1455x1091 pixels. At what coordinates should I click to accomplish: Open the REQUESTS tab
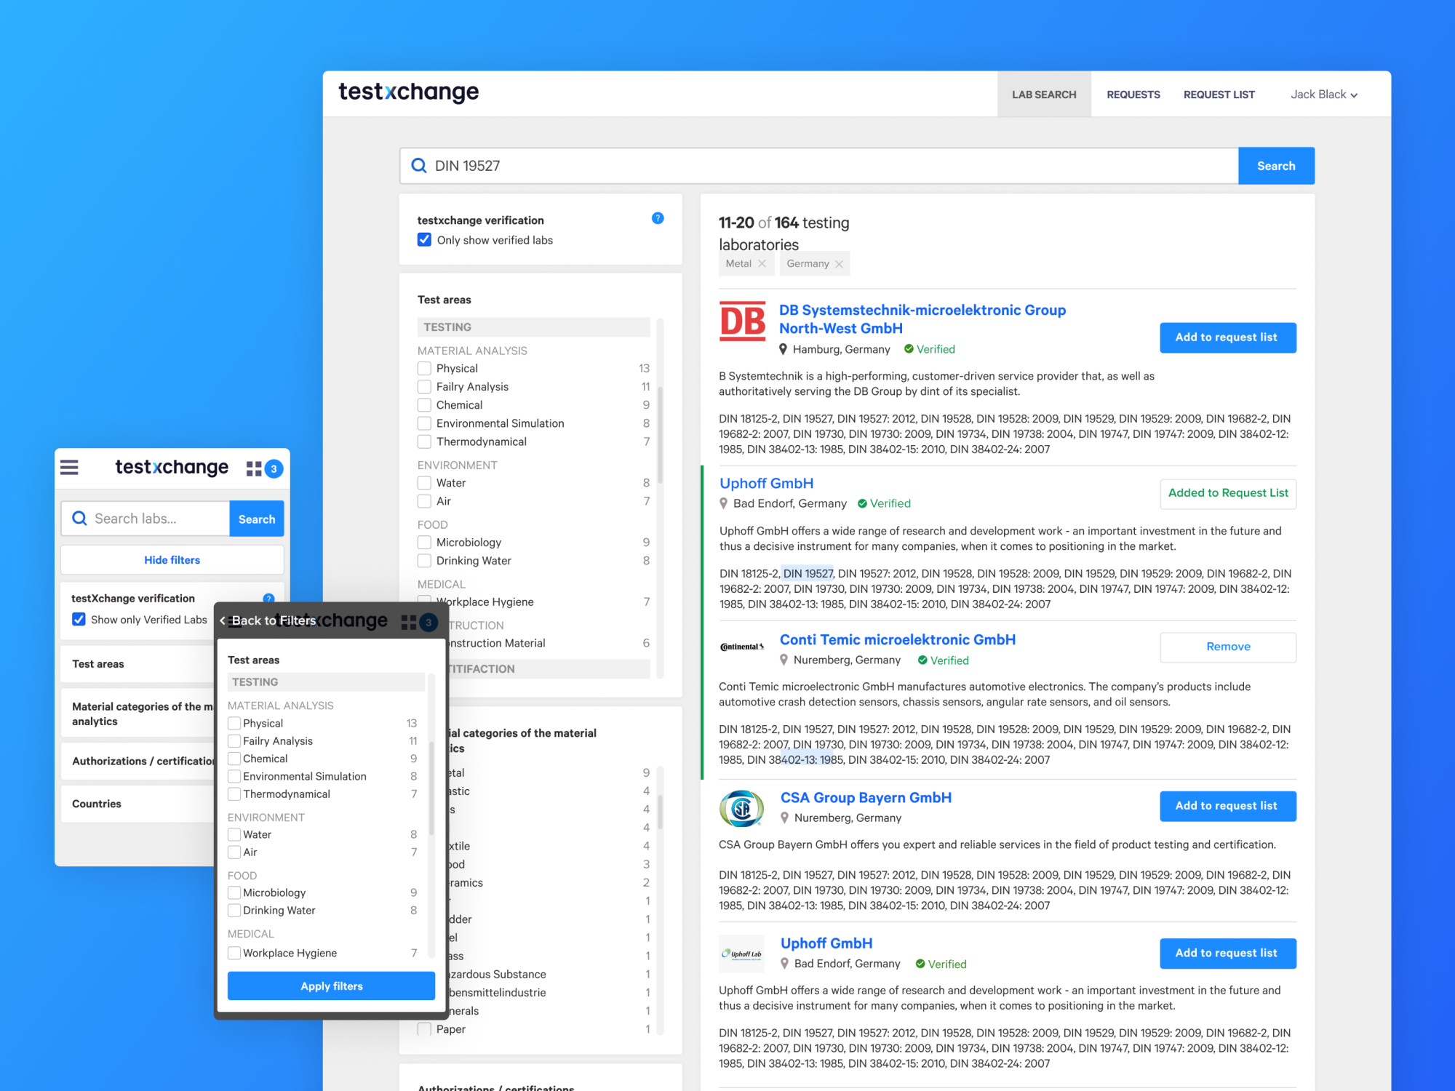pyautogui.click(x=1133, y=95)
